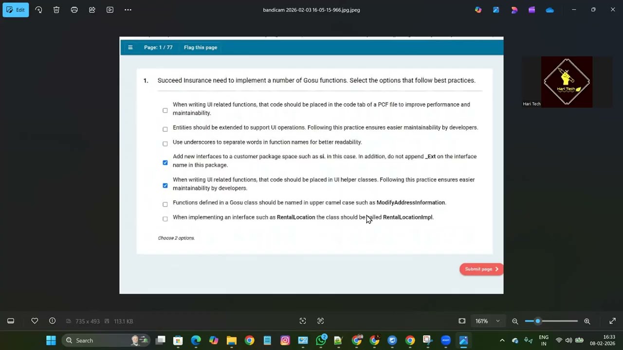Open the volume control in system tray

(568, 340)
